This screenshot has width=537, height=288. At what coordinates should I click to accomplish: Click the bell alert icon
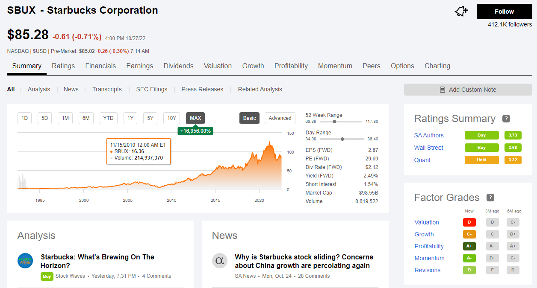461,12
